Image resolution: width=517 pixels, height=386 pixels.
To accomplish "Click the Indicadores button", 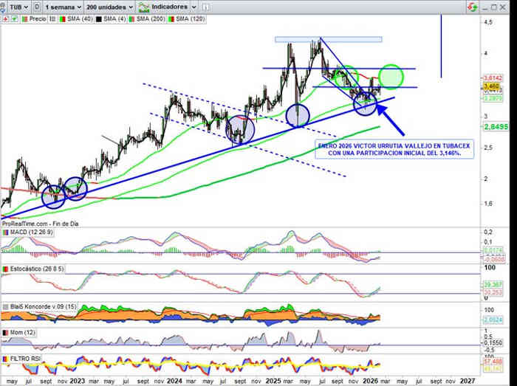I will coord(169,6).
